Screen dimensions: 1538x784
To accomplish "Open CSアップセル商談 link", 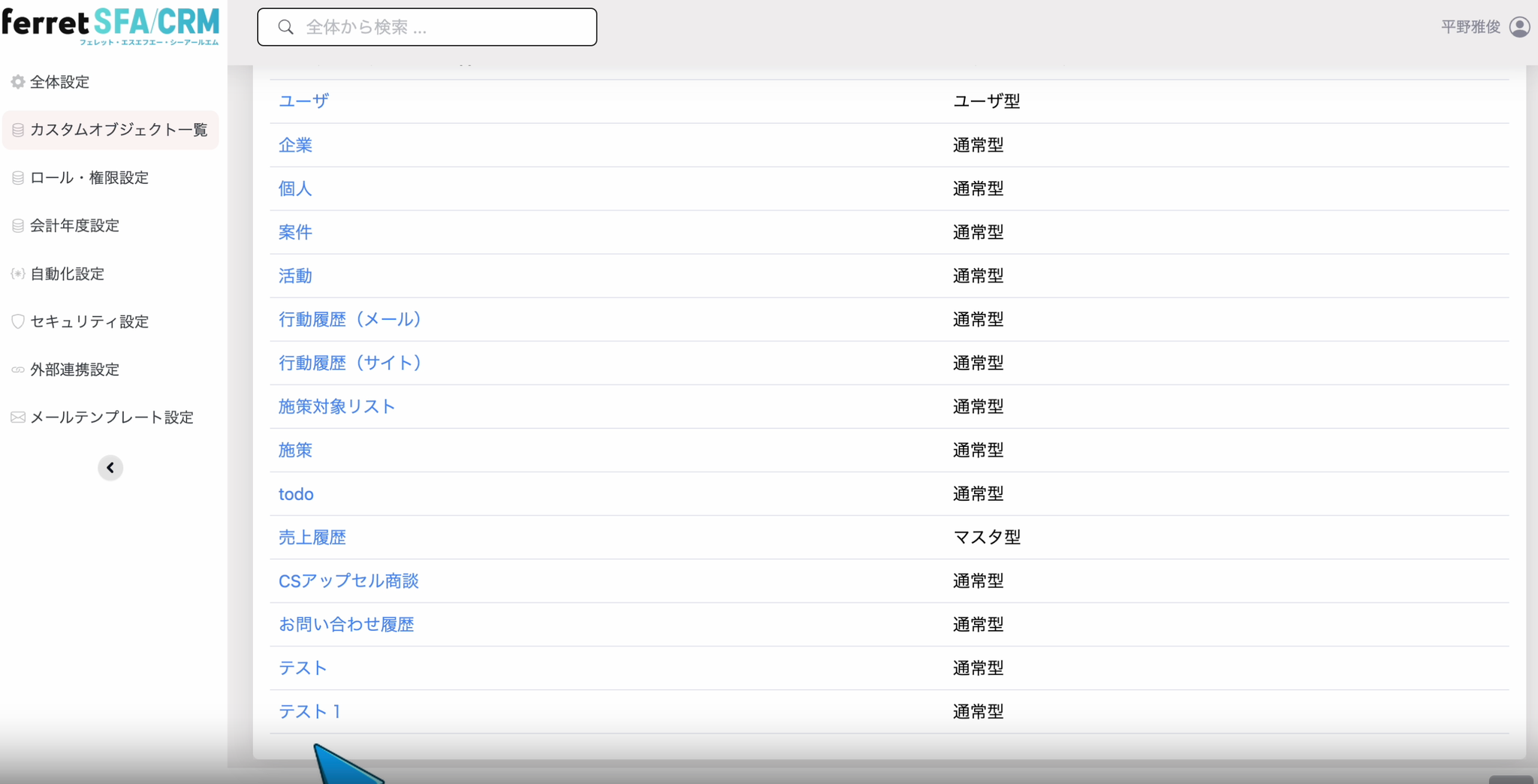I will pos(348,581).
